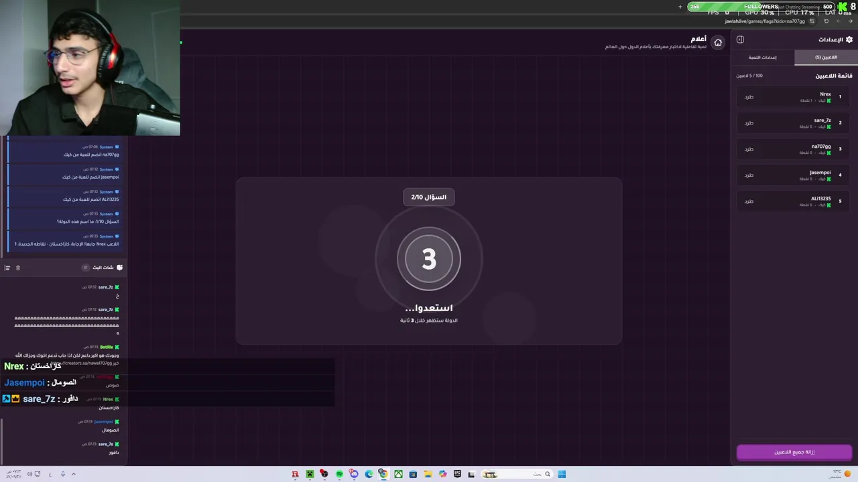
Task: Kick player Nrex with طرد
Action: pyautogui.click(x=749, y=97)
